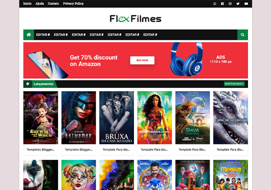Show more with MOSTRAR MAIS button
The image size is (271, 190).
234,84
